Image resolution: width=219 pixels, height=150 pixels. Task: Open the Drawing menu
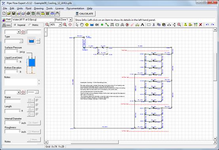pyautogui.click(x=39, y=8)
